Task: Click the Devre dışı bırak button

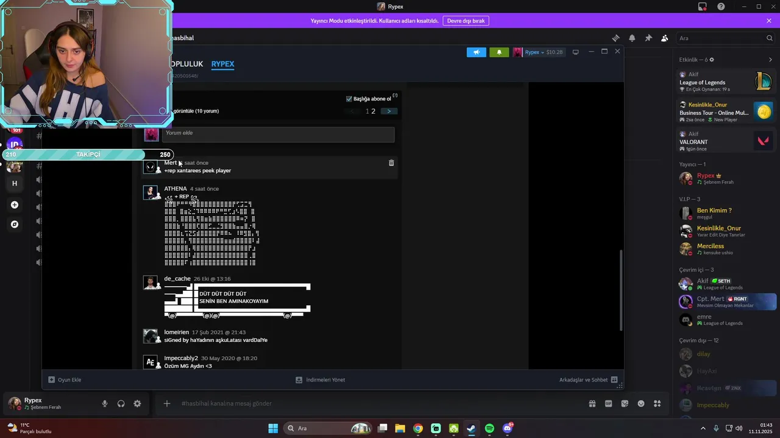Action: point(466,21)
